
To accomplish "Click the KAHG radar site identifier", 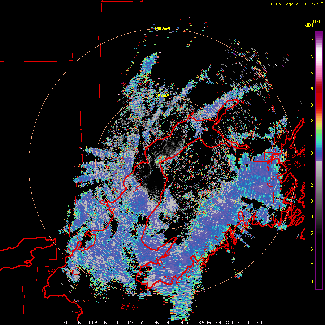I will click(x=205, y=322).
